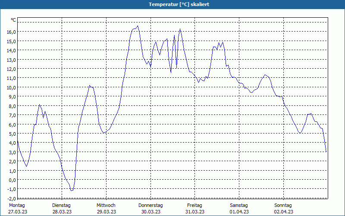Screen dimensions: 345x216
Task: Click the Montag 27.03.23 axis label
Action: click(x=18, y=209)
